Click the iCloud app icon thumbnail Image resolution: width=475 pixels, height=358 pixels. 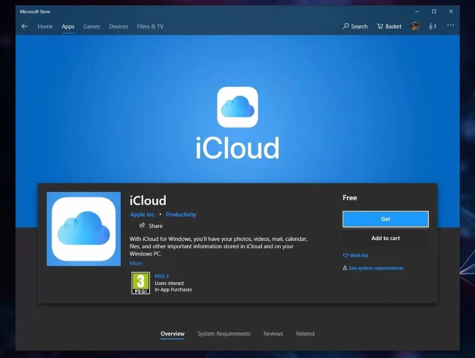pos(83,229)
